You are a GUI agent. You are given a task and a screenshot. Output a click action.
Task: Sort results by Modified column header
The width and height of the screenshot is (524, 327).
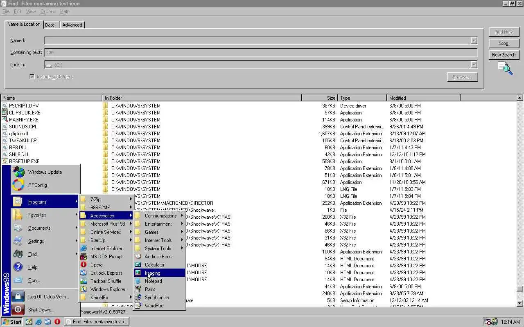point(424,98)
